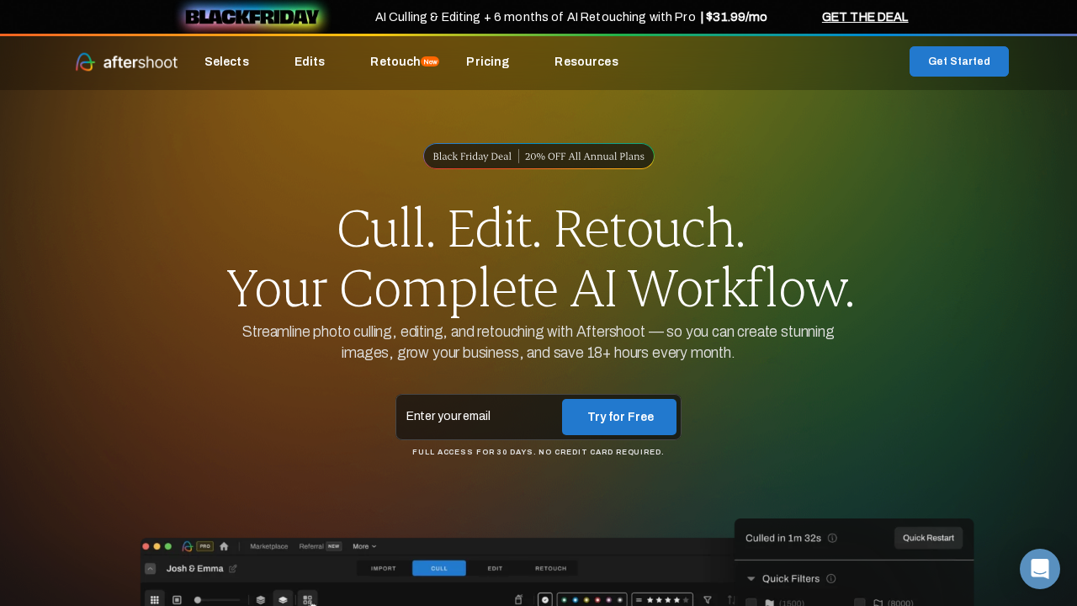Click info icon next to Culled time
The width and height of the screenshot is (1077, 606).
pyautogui.click(x=832, y=538)
